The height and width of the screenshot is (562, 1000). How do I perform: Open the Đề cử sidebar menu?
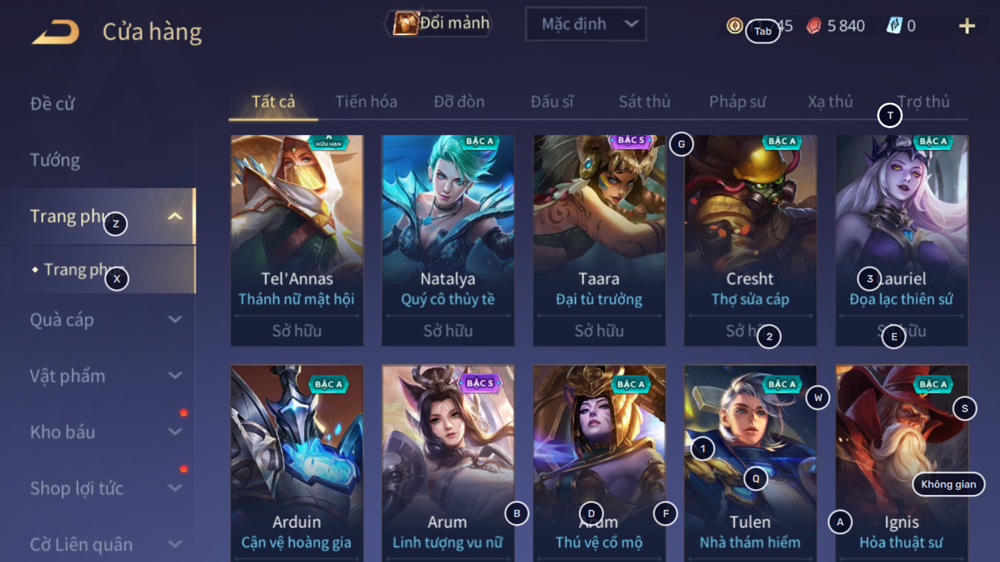point(52,104)
